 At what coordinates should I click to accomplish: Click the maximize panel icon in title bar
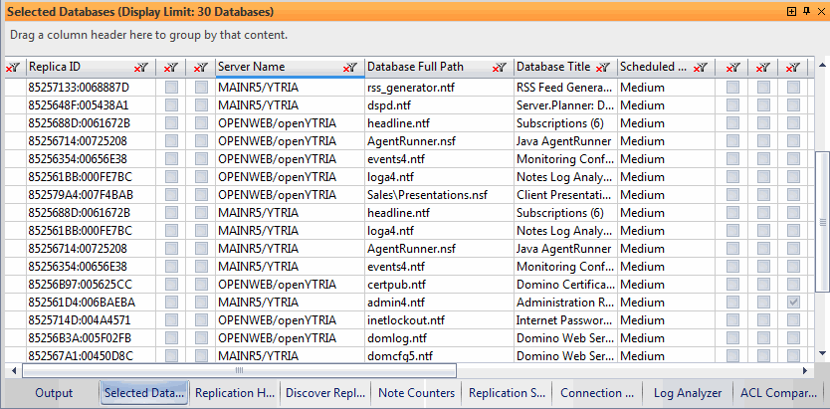coord(791,11)
